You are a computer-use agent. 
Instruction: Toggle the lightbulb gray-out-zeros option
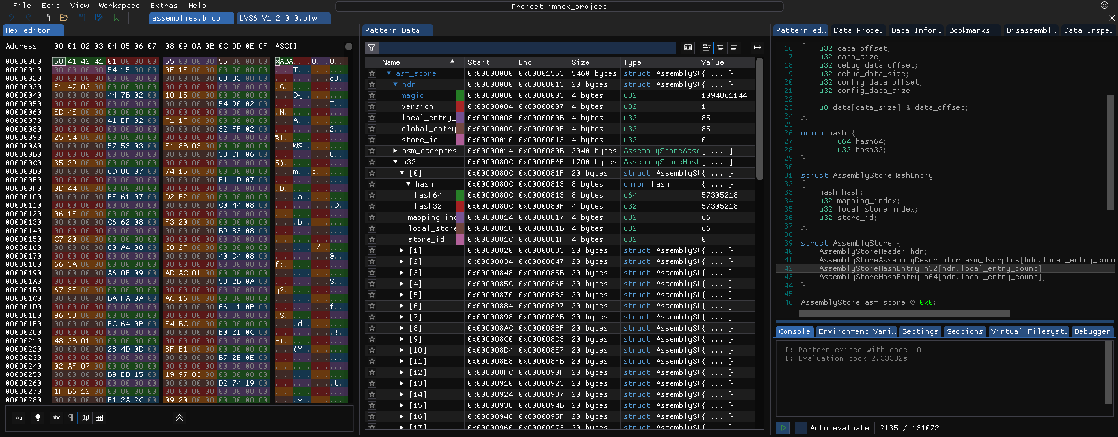tap(38, 418)
